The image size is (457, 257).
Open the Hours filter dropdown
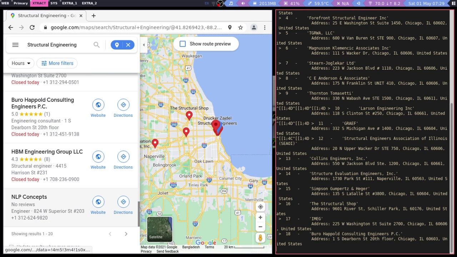[x=20, y=63]
